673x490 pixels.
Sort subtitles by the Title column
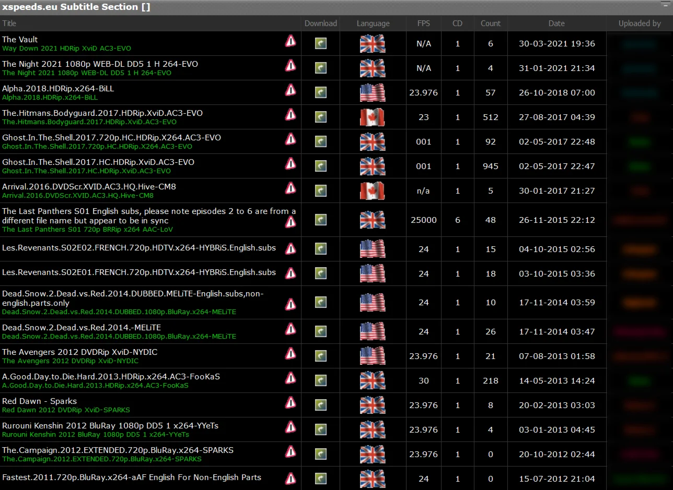pyautogui.click(x=9, y=23)
